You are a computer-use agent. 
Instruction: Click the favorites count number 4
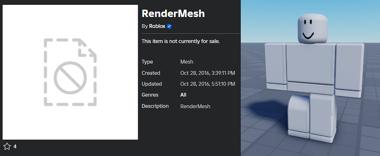point(15,147)
